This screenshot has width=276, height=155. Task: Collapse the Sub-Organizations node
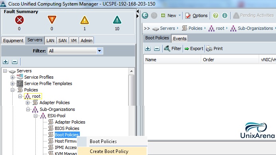(28, 109)
